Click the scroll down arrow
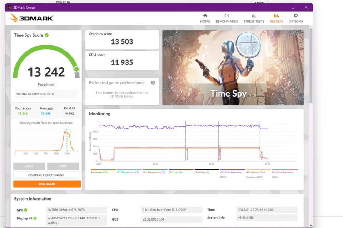Image resolution: width=343 pixels, height=228 pixels. pyautogui.click(x=311, y=226)
